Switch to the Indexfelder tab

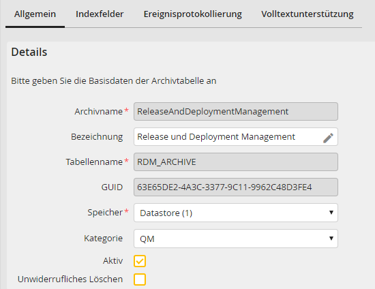click(x=100, y=14)
